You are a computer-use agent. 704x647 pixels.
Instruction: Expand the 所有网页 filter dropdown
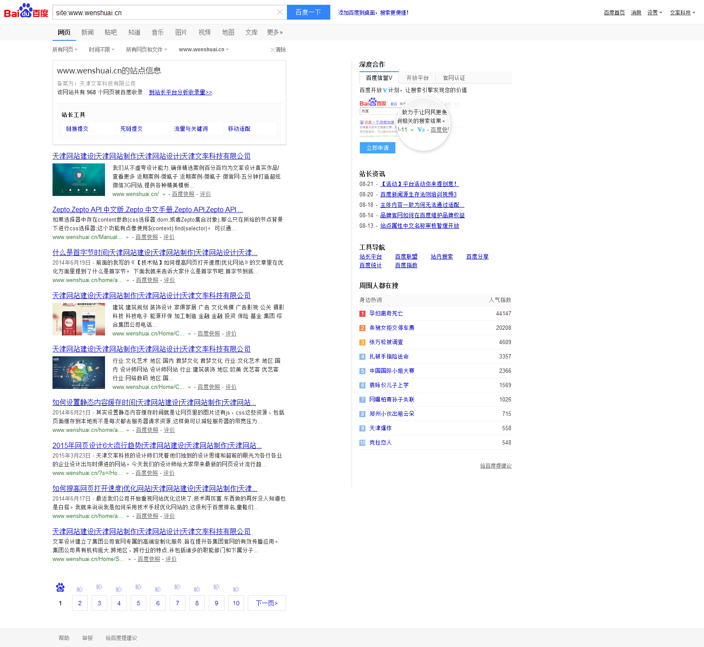click(x=65, y=50)
